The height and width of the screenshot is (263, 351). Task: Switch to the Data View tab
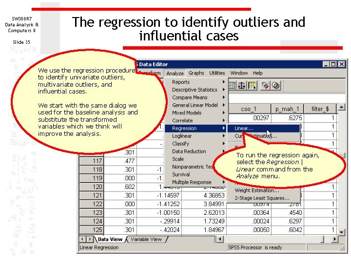110,239
